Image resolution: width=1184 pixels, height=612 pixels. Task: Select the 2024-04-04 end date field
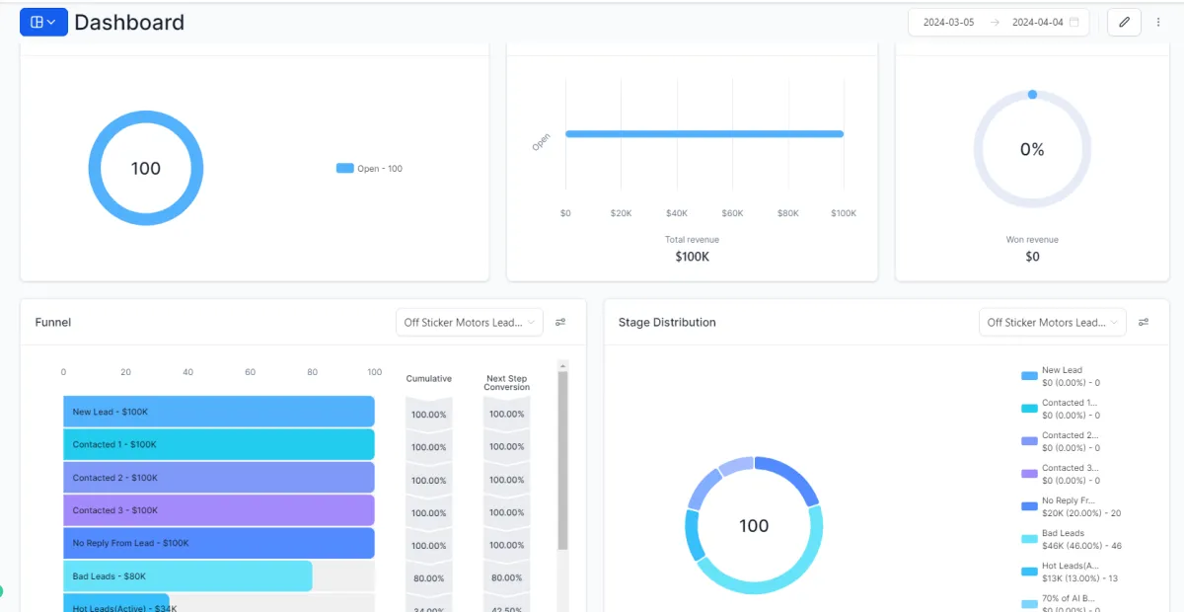[x=1038, y=22]
